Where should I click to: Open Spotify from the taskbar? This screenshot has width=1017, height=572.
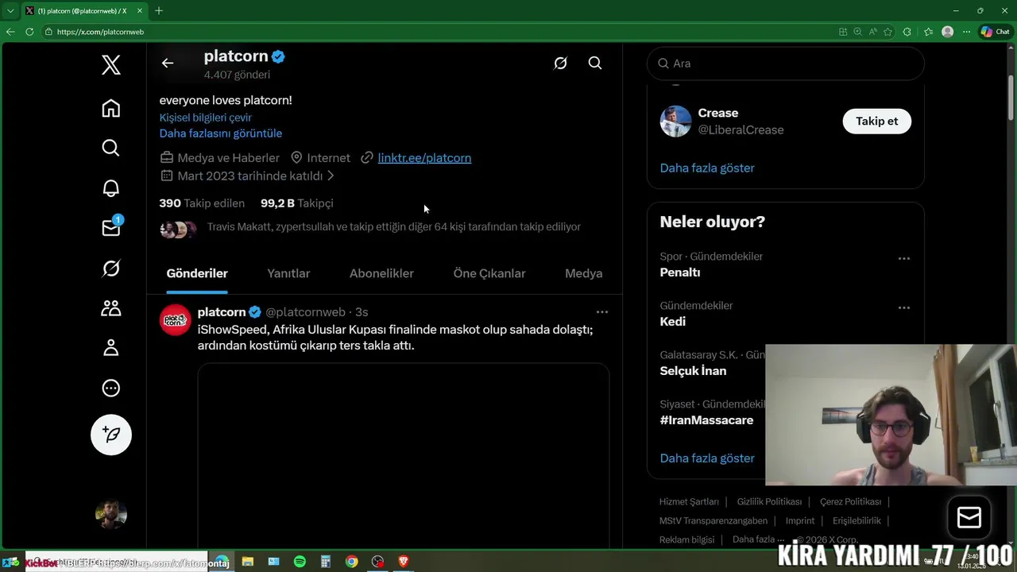pyautogui.click(x=300, y=562)
